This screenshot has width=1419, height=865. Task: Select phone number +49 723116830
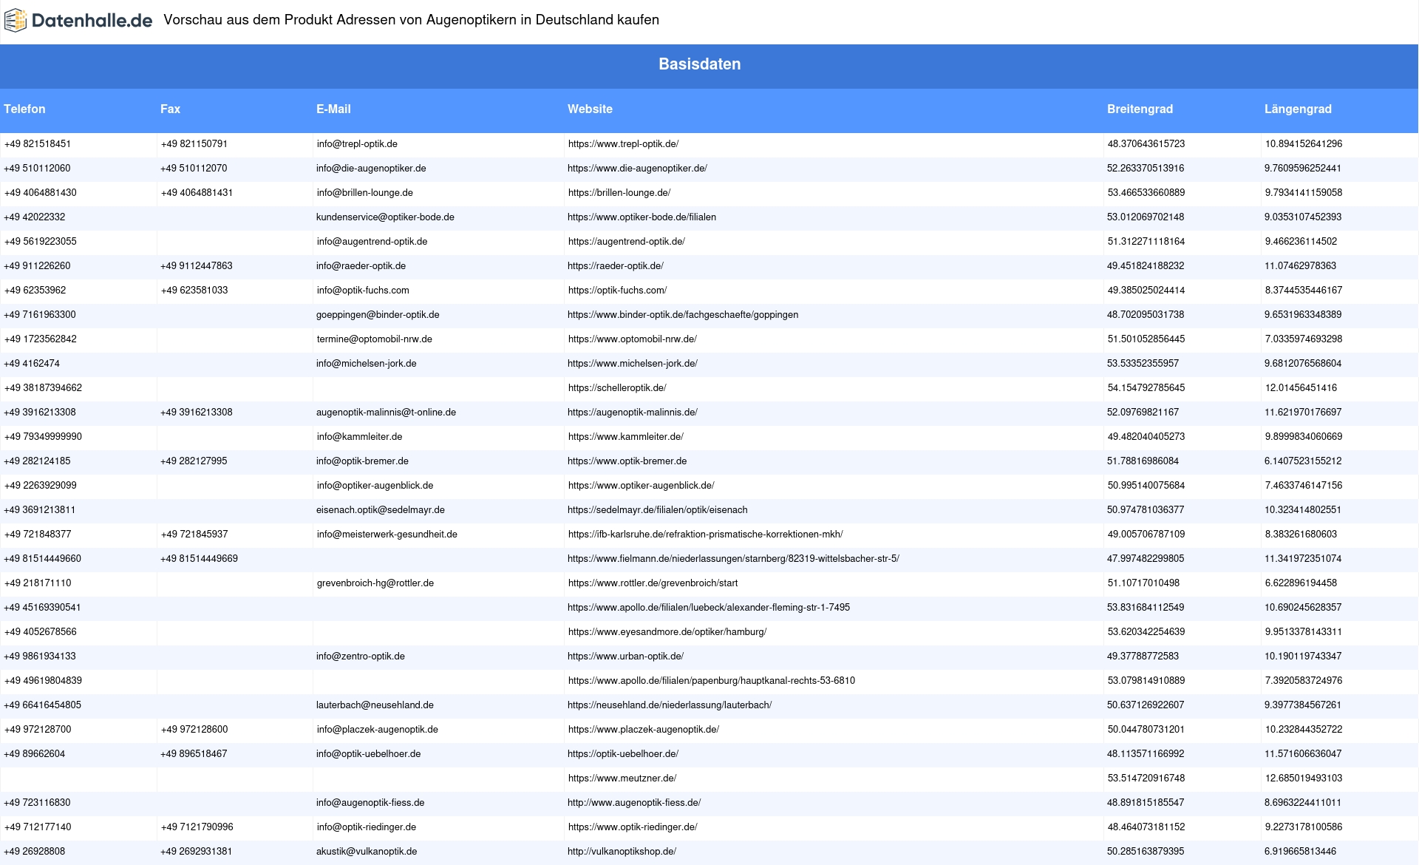[38, 803]
